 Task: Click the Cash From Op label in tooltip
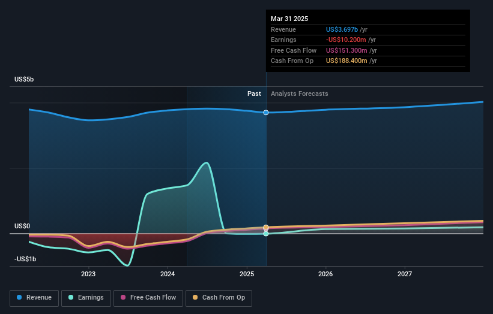click(292, 61)
